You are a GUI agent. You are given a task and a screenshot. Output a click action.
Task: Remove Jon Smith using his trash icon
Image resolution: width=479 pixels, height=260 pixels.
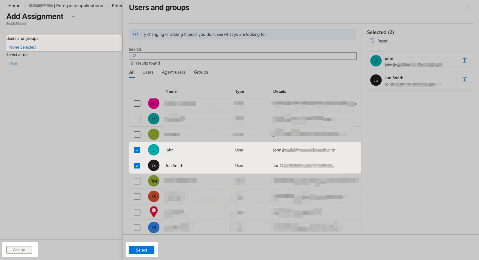click(x=464, y=79)
